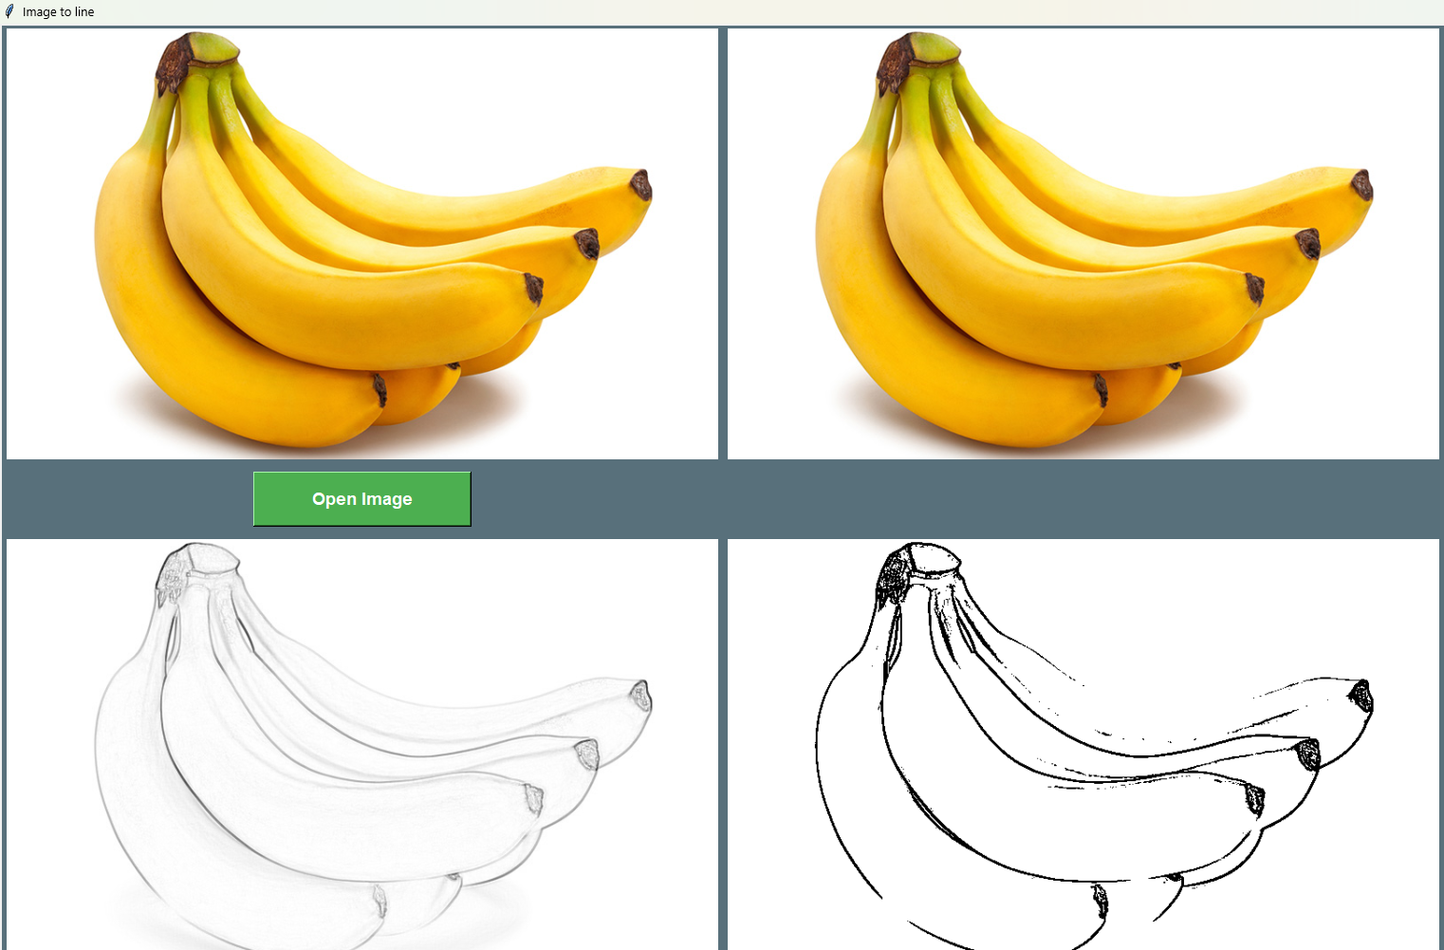Click the empty gray bar left of Open Image
The image size is (1444, 950).
pyautogui.click(x=128, y=499)
